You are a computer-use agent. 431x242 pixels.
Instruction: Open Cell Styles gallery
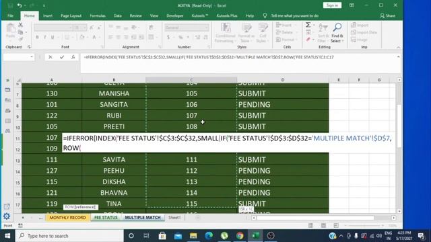click(x=263, y=33)
